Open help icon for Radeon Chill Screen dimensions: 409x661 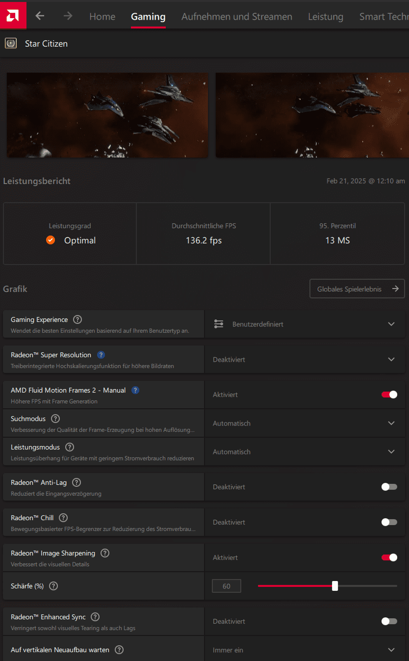63,518
